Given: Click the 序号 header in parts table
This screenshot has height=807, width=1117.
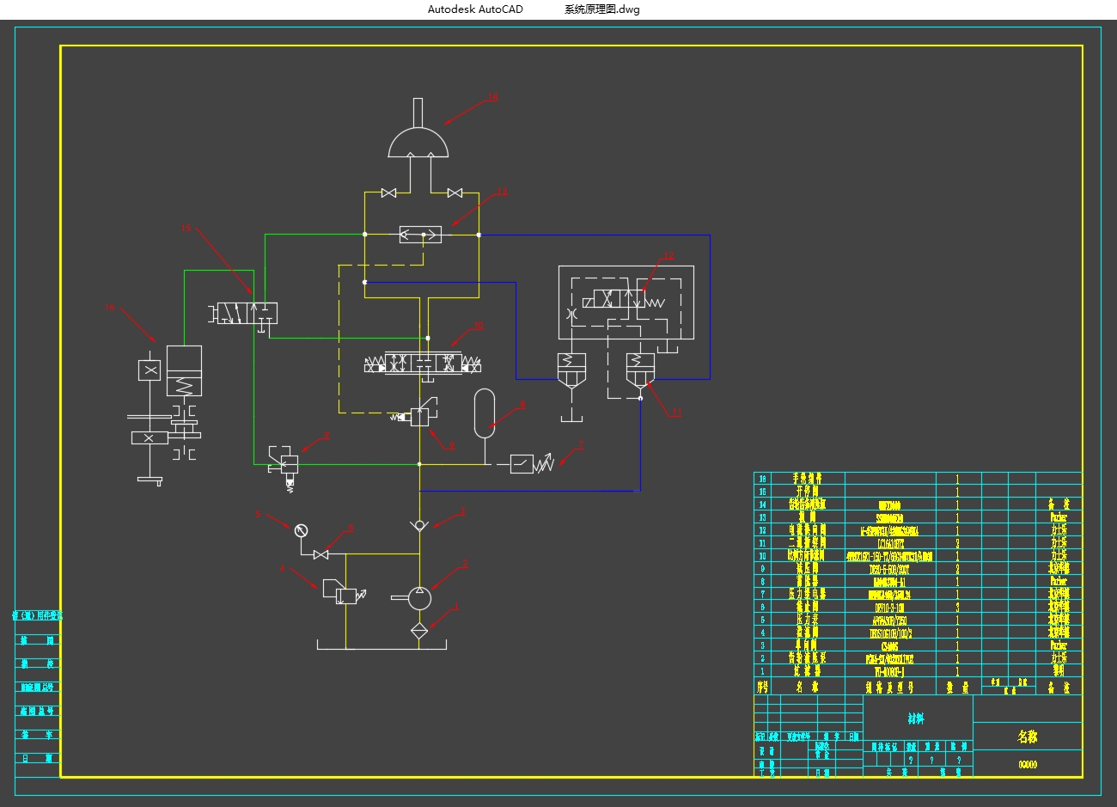Looking at the screenshot, I should click(762, 687).
